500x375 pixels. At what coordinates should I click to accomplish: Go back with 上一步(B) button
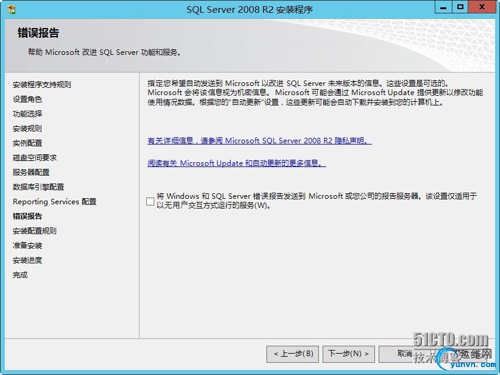pos(293,354)
